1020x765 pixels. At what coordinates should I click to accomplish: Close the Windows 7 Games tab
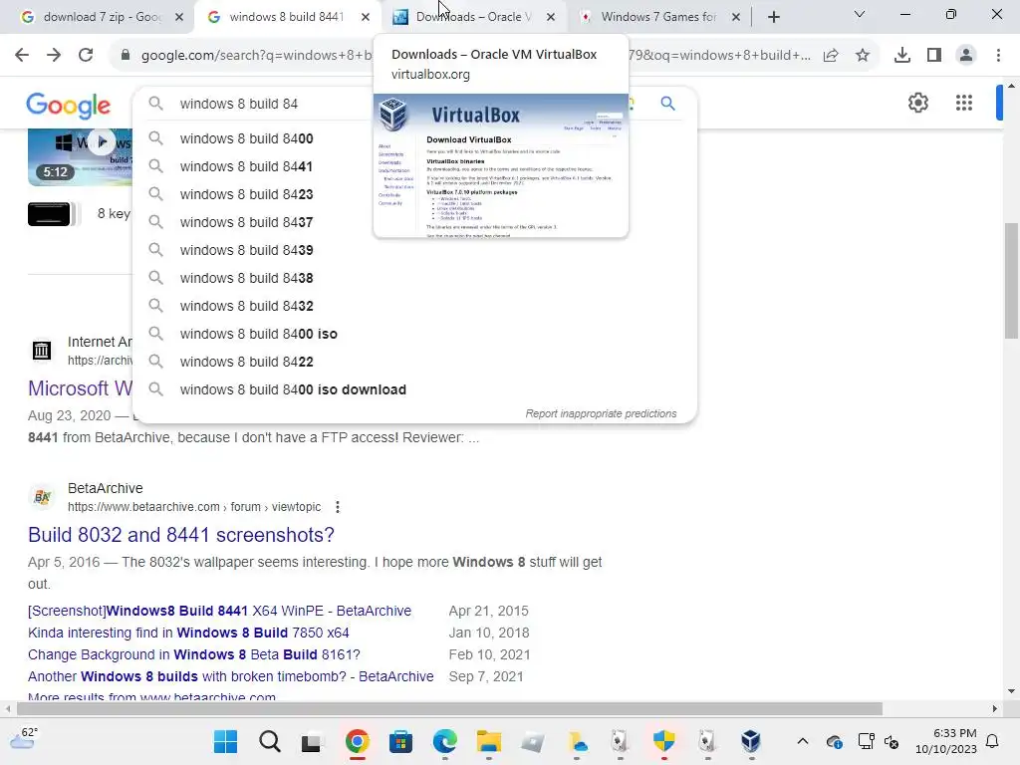point(736,17)
